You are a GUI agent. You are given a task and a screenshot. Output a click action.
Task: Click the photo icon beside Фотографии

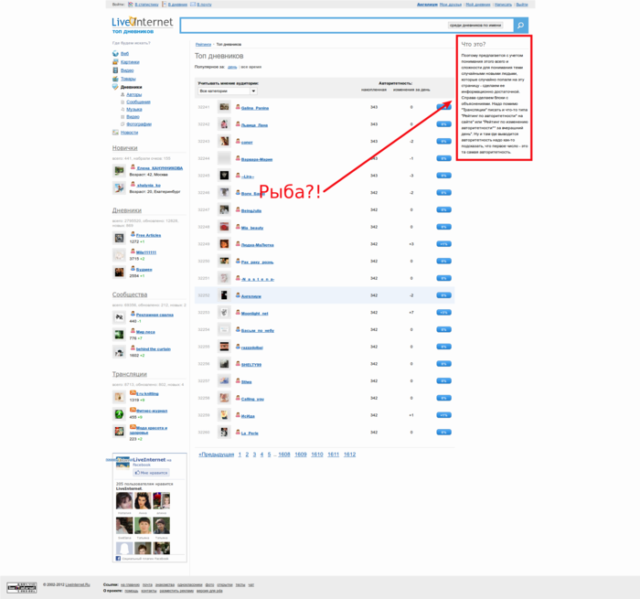pyautogui.click(x=123, y=123)
